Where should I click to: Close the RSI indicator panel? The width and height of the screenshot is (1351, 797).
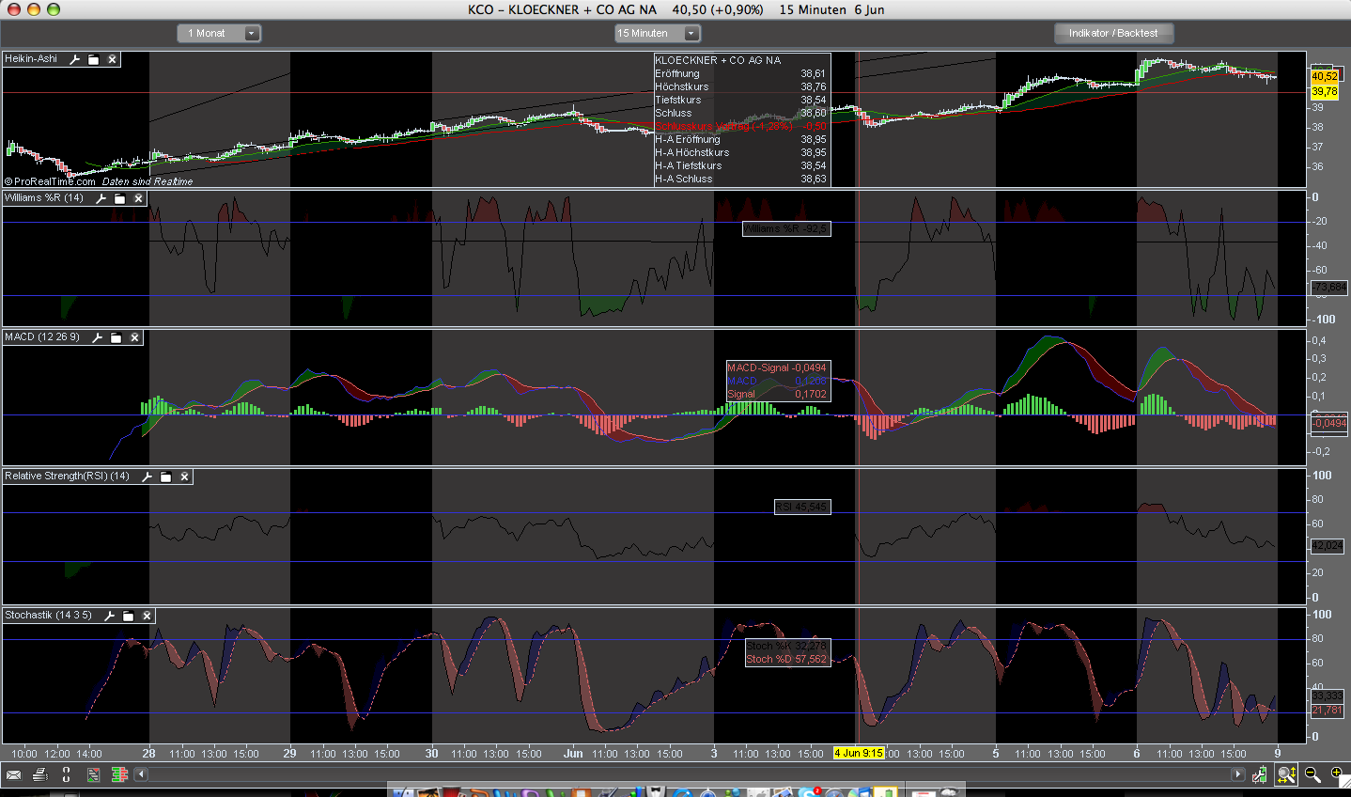click(184, 477)
